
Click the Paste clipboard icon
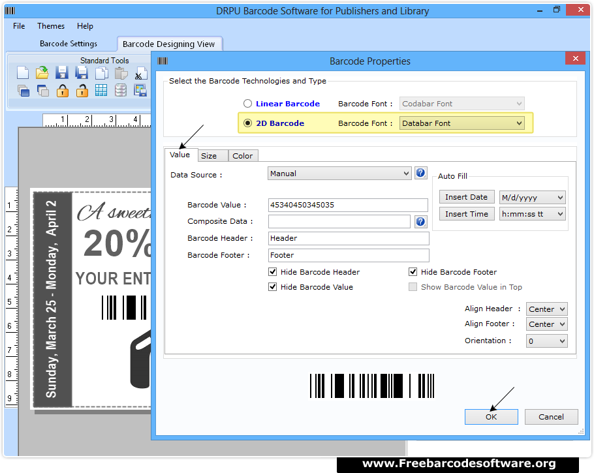tap(121, 72)
